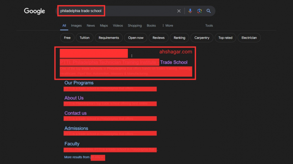Switch to the News tab
Image resolution: width=293 pixels, height=164 pixels.
pos(91,26)
